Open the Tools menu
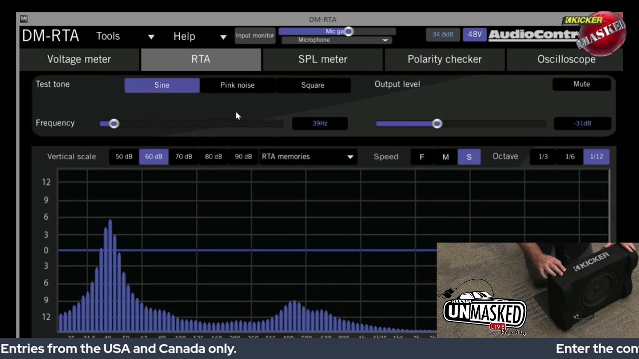The width and height of the screenshot is (639, 359). [108, 36]
